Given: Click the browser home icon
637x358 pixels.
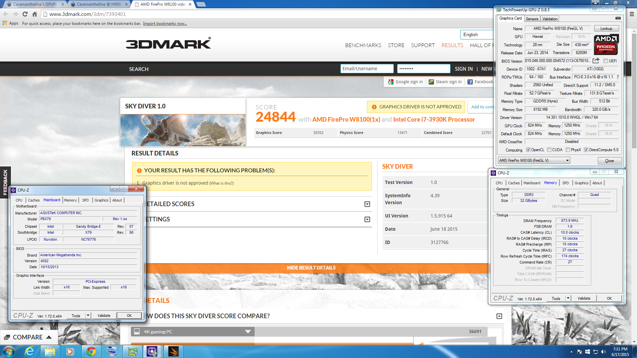Looking at the screenshot, I should tap(35, 14).
